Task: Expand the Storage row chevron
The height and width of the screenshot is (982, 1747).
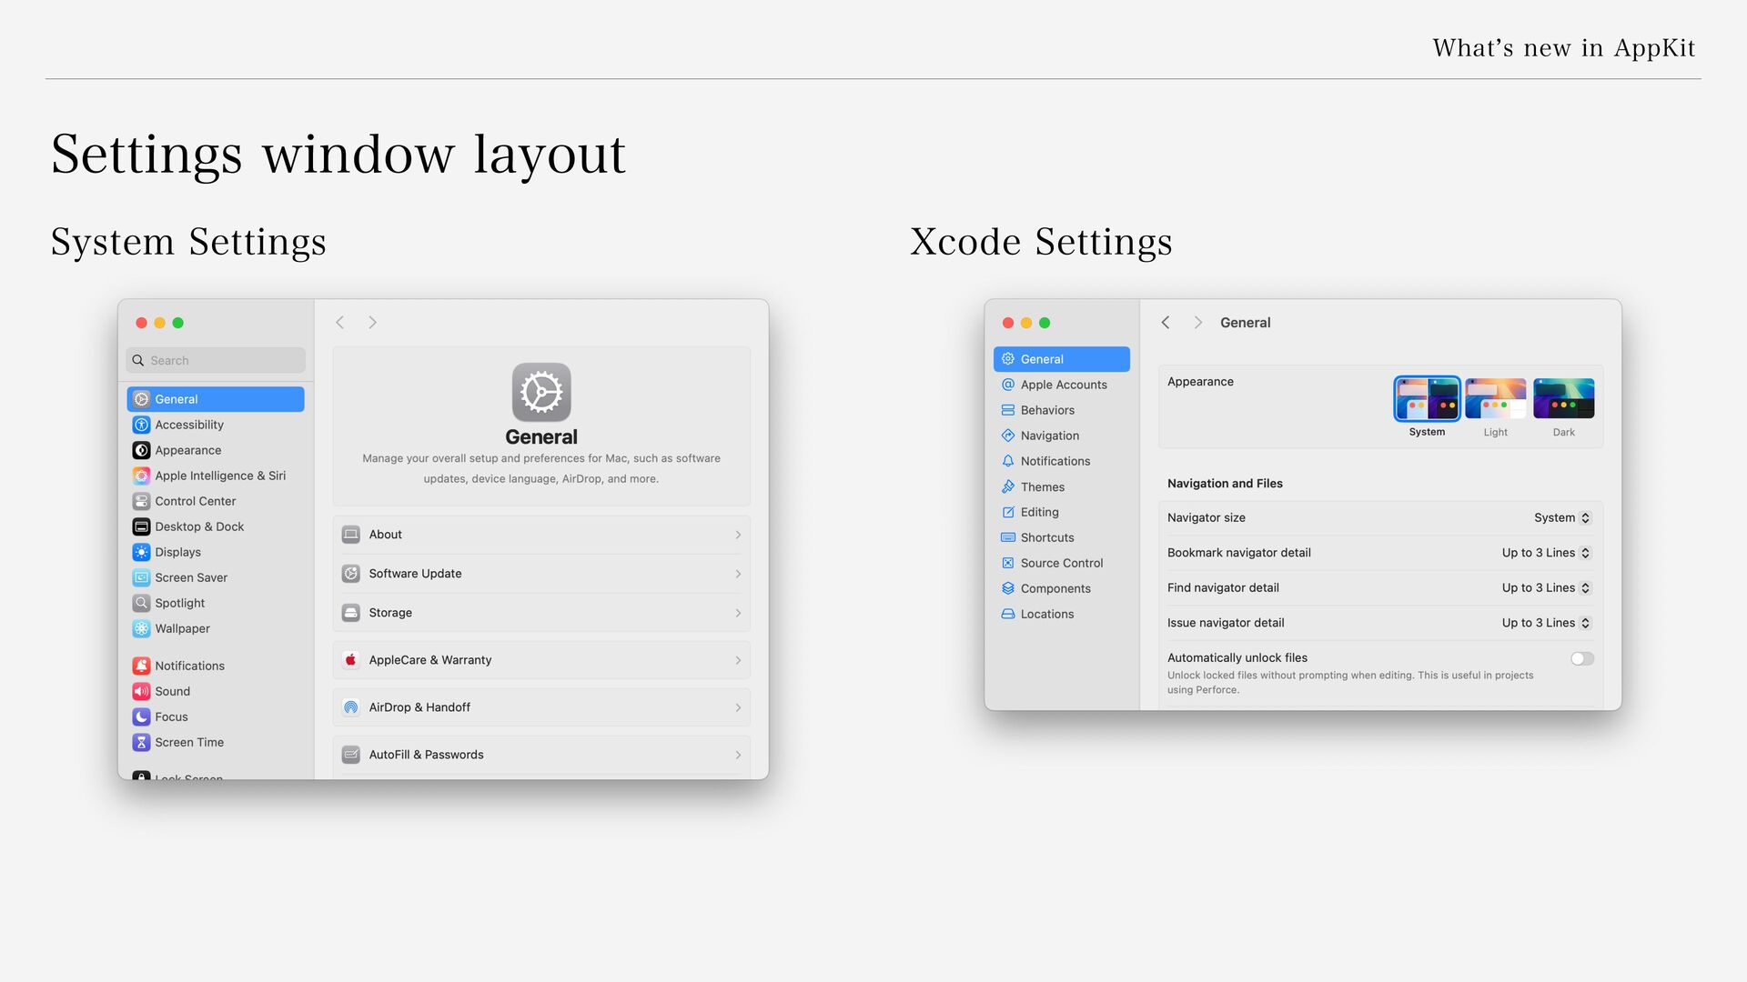Action: pos(738,613)
